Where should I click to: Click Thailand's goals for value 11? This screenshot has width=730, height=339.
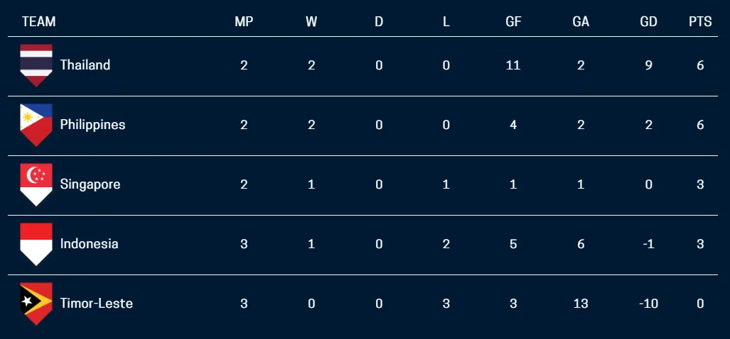[x=513, y=65]
